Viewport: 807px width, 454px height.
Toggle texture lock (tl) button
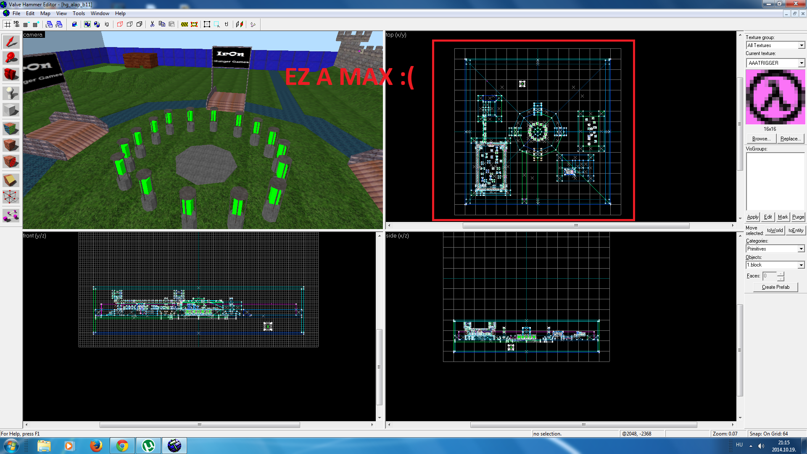click(227, 24)
